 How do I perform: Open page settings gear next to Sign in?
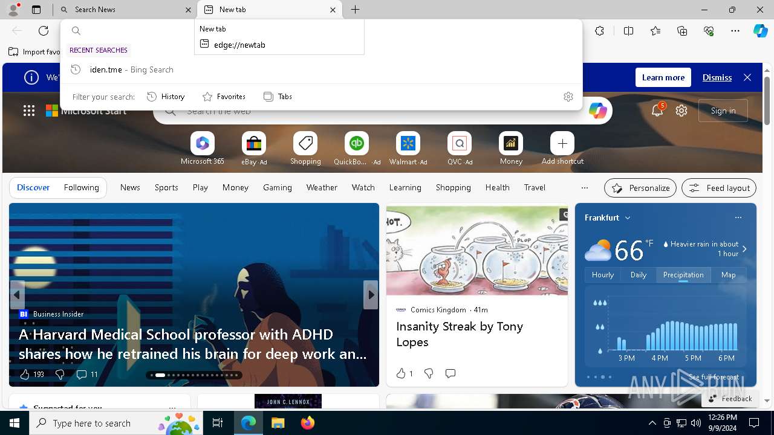click(681, 111)
